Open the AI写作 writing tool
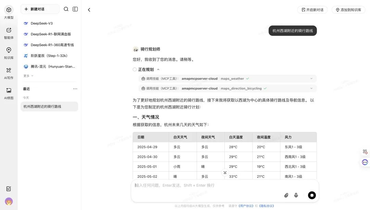The image size is (370, 210). click(x=9, y=73)
